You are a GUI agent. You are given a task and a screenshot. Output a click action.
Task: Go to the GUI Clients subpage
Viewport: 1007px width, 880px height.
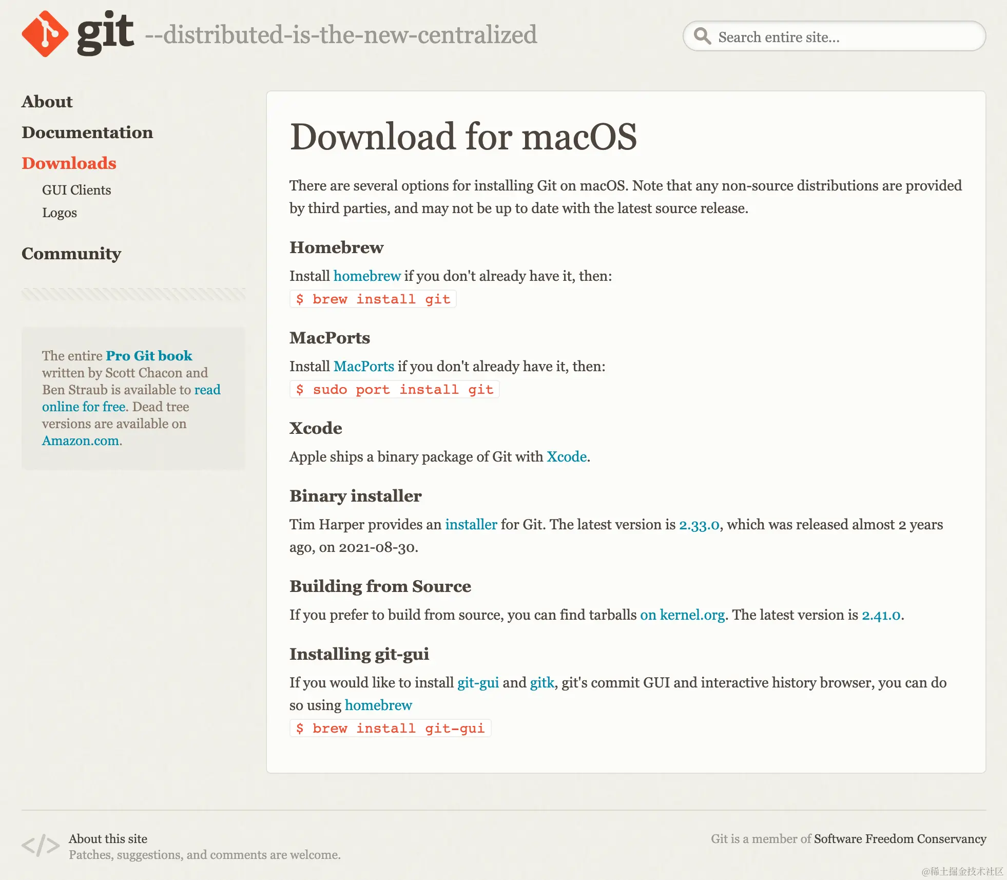(x=76, y=190)
